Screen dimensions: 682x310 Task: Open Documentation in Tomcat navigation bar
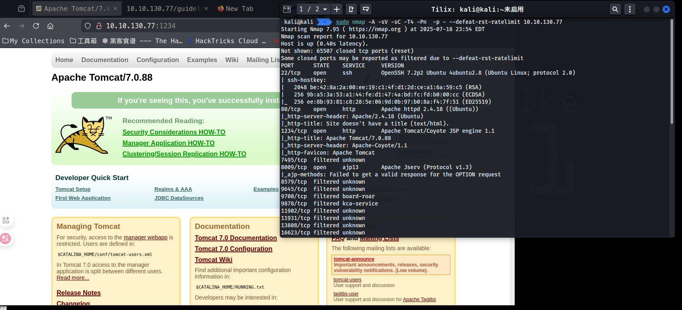pyautogui.click(x=105, y=60)
